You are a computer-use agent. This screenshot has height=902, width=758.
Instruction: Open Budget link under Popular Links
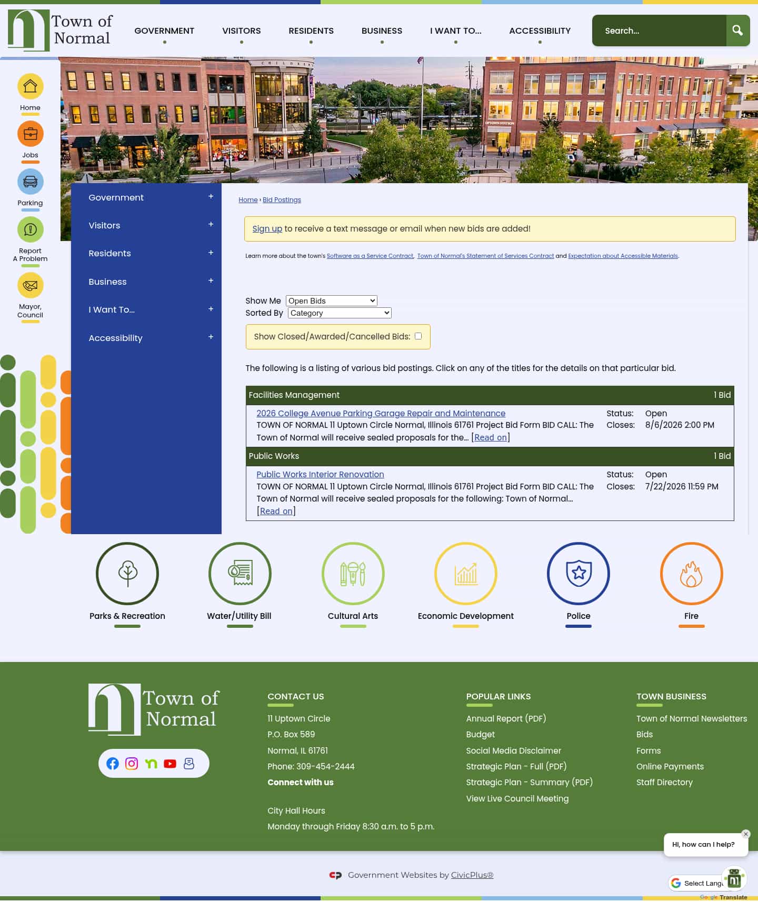pos(480,735)
